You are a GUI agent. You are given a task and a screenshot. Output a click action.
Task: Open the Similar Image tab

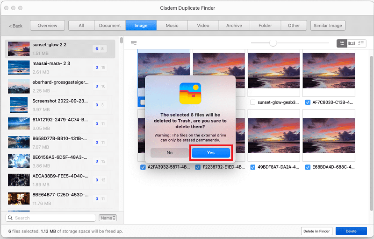point(328,26)
